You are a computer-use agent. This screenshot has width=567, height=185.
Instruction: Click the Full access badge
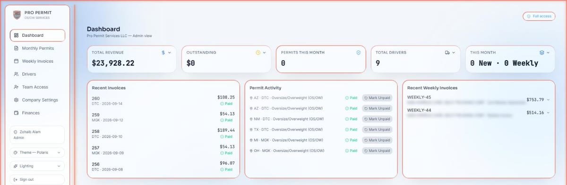click(539, 16)
